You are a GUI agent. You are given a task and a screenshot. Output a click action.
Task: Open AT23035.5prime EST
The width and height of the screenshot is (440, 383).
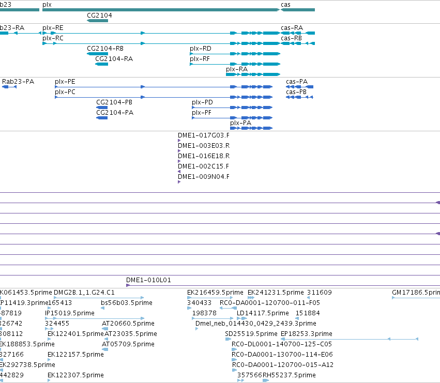click(106, 339)
